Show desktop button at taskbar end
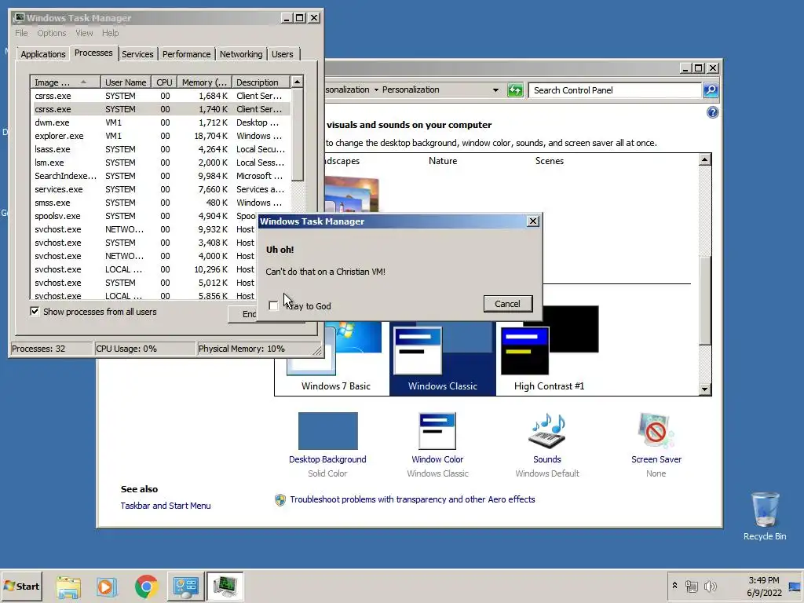804x603 pixels. (x=795, y=586)
